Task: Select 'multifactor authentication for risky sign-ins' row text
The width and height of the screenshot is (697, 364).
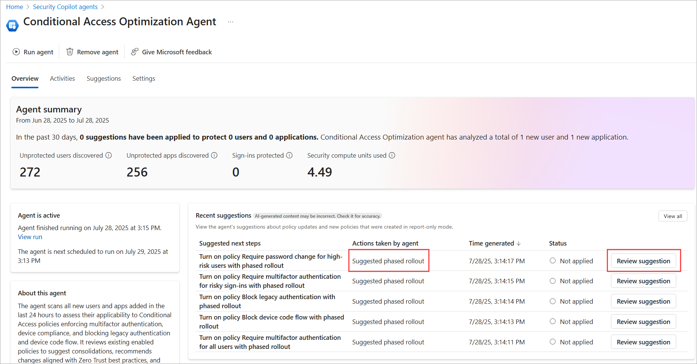Action: [x=270, y=281]
